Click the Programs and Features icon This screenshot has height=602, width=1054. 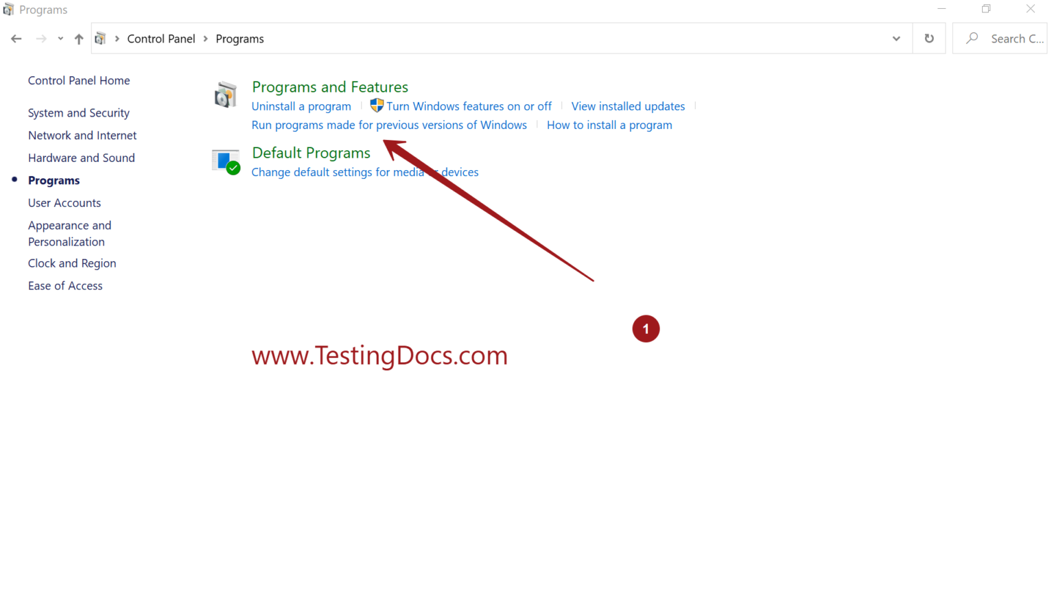(225, 95)
